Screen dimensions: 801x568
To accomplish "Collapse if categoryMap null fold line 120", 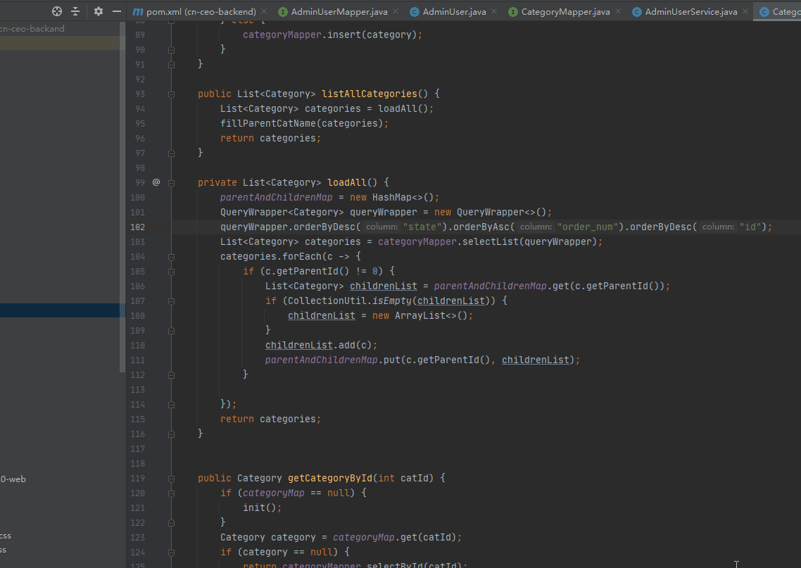I will coord(171,493).
